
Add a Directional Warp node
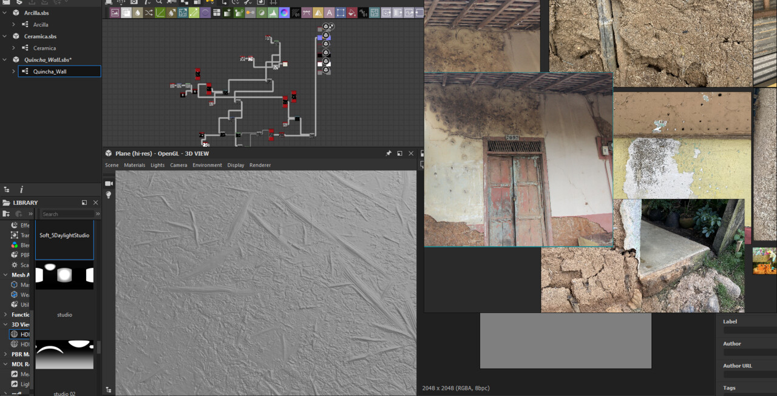click(x=183, y=12)
